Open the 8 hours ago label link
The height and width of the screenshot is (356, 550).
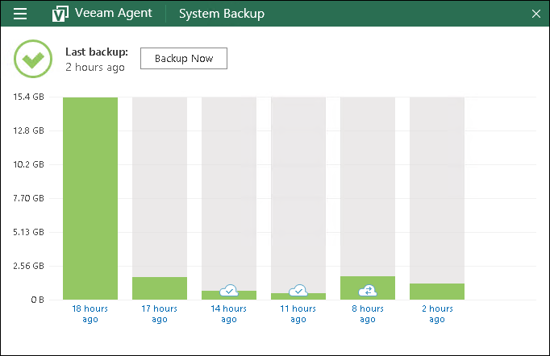pyautogui.click(x=368, y=314)
